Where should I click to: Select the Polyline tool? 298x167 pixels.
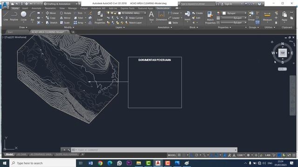pos(14,16)
